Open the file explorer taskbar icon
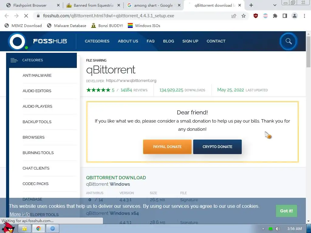 tap(25, 229)
